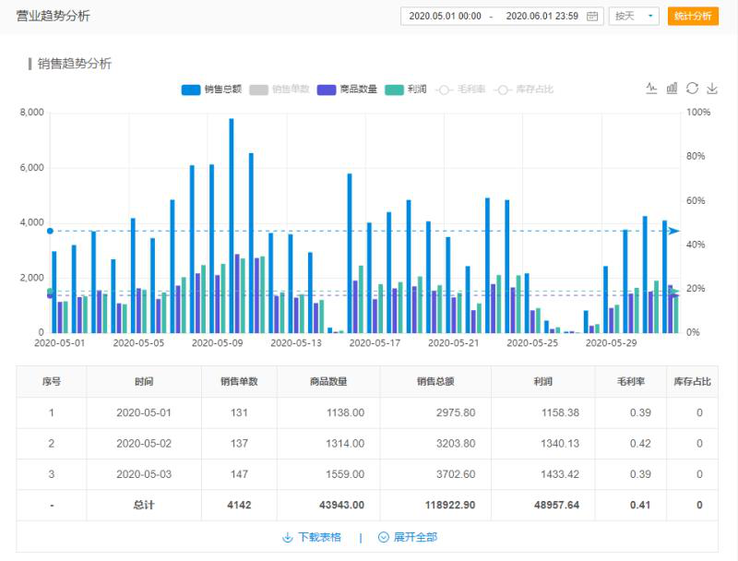Toggle 利润 legend series
The image size is (738, 561).
click(x=406, y=89)
